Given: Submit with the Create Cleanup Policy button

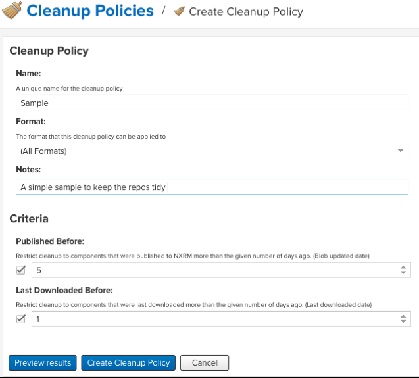Looking at the screenshot, I should point(129,363).
